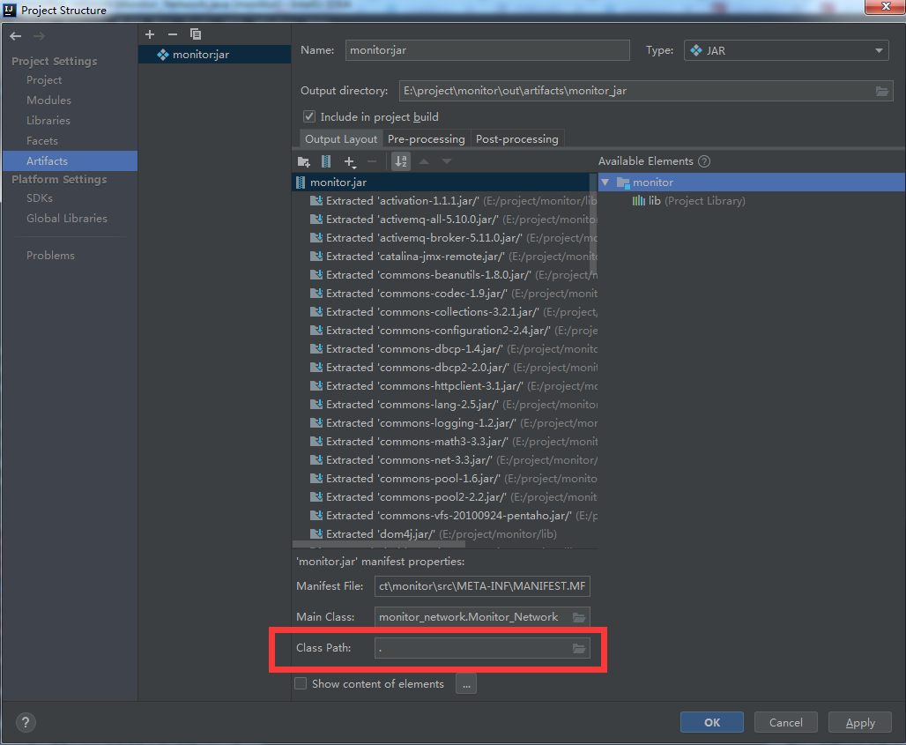
Task: Remove selected artifact with minus icon
Action: pyautogui.click(x=172, y=34)
